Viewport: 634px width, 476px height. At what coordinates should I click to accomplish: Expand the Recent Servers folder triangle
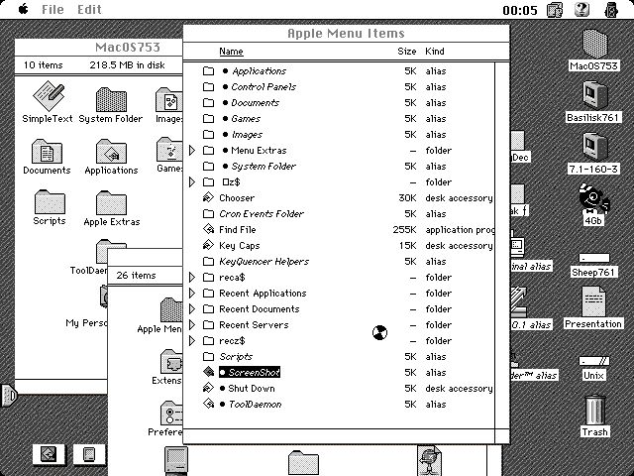tap(192, 325)
